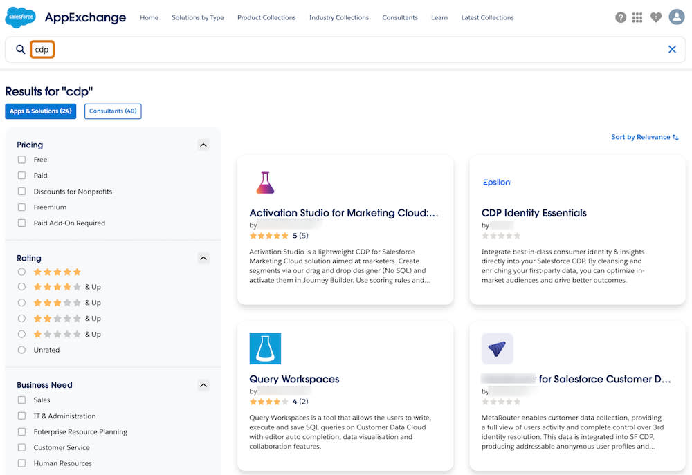Click the Epsilon logo on CDP Identity Essentials
The width and height of the screenshot is (692, 475).
496,182
